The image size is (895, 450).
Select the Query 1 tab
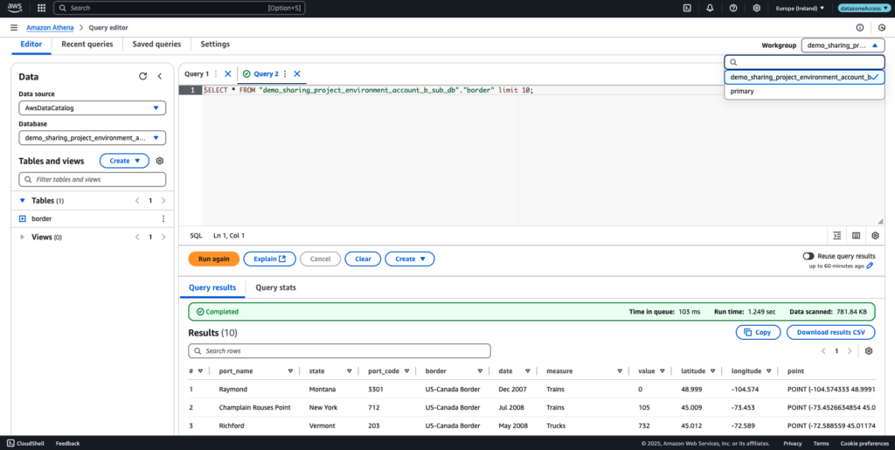pyautogui.click(x=197, y=73)
